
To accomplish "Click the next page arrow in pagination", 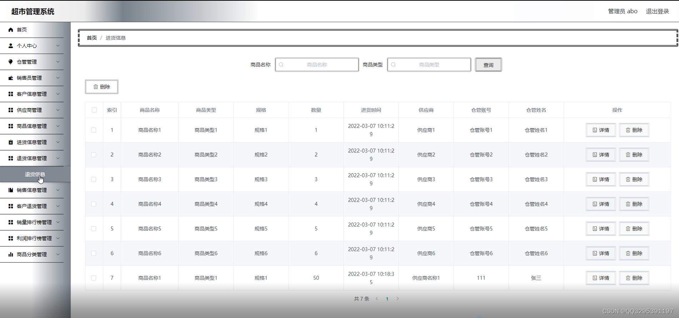I will click(397, 299).
